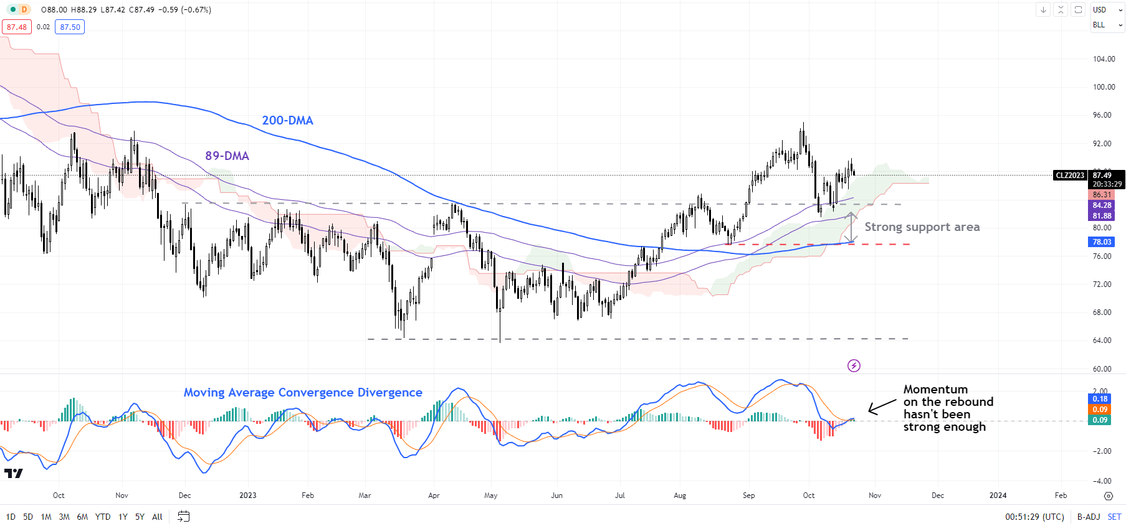
Task: Click the 0.02 spread value
Action: coord(43,27)
